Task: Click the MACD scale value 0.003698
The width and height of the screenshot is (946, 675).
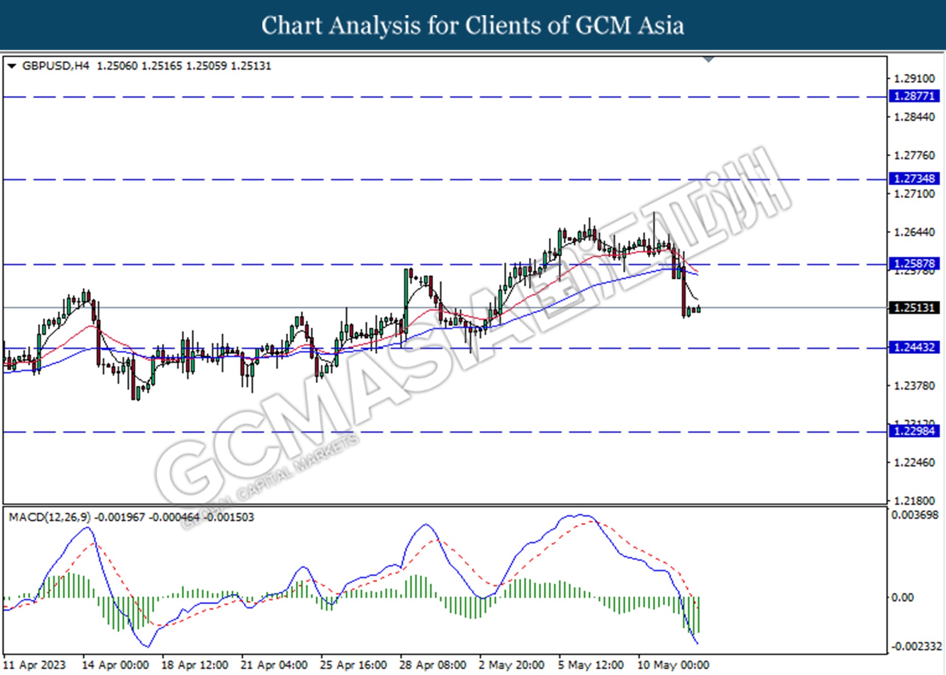Action: coord(915,515)
